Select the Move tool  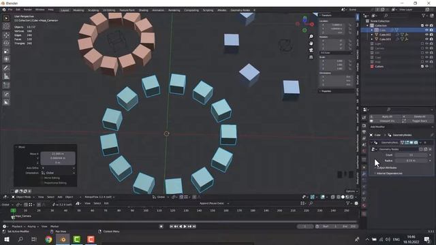click(x=6, y=35)
